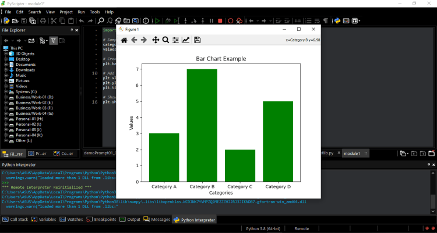Click the Print icon in the main toolbar
The image size is (437, 233).
click(43, 21)
